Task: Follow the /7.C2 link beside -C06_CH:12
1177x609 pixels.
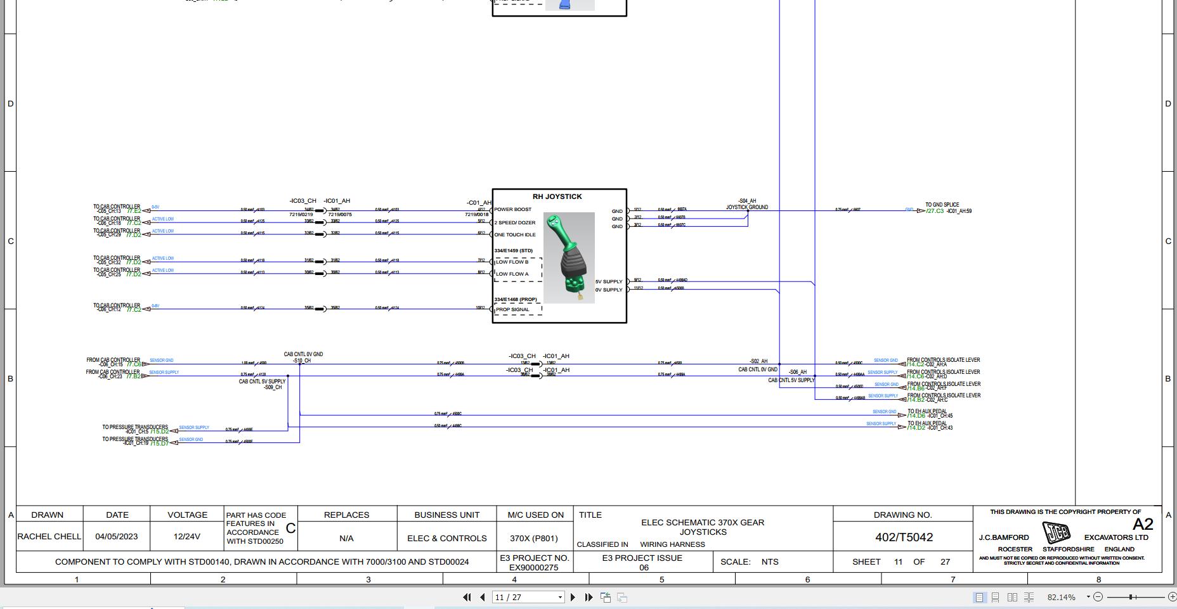Action: coord(134,309)
